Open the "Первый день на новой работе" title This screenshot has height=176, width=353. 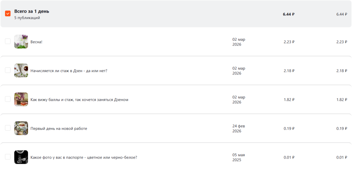pos(59,128)
